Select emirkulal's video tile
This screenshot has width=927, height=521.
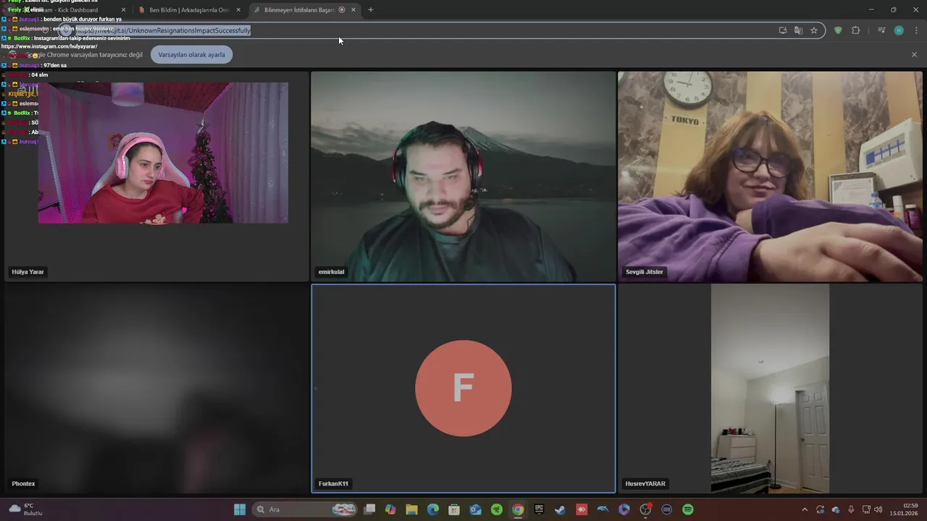(x=463, y=176)
